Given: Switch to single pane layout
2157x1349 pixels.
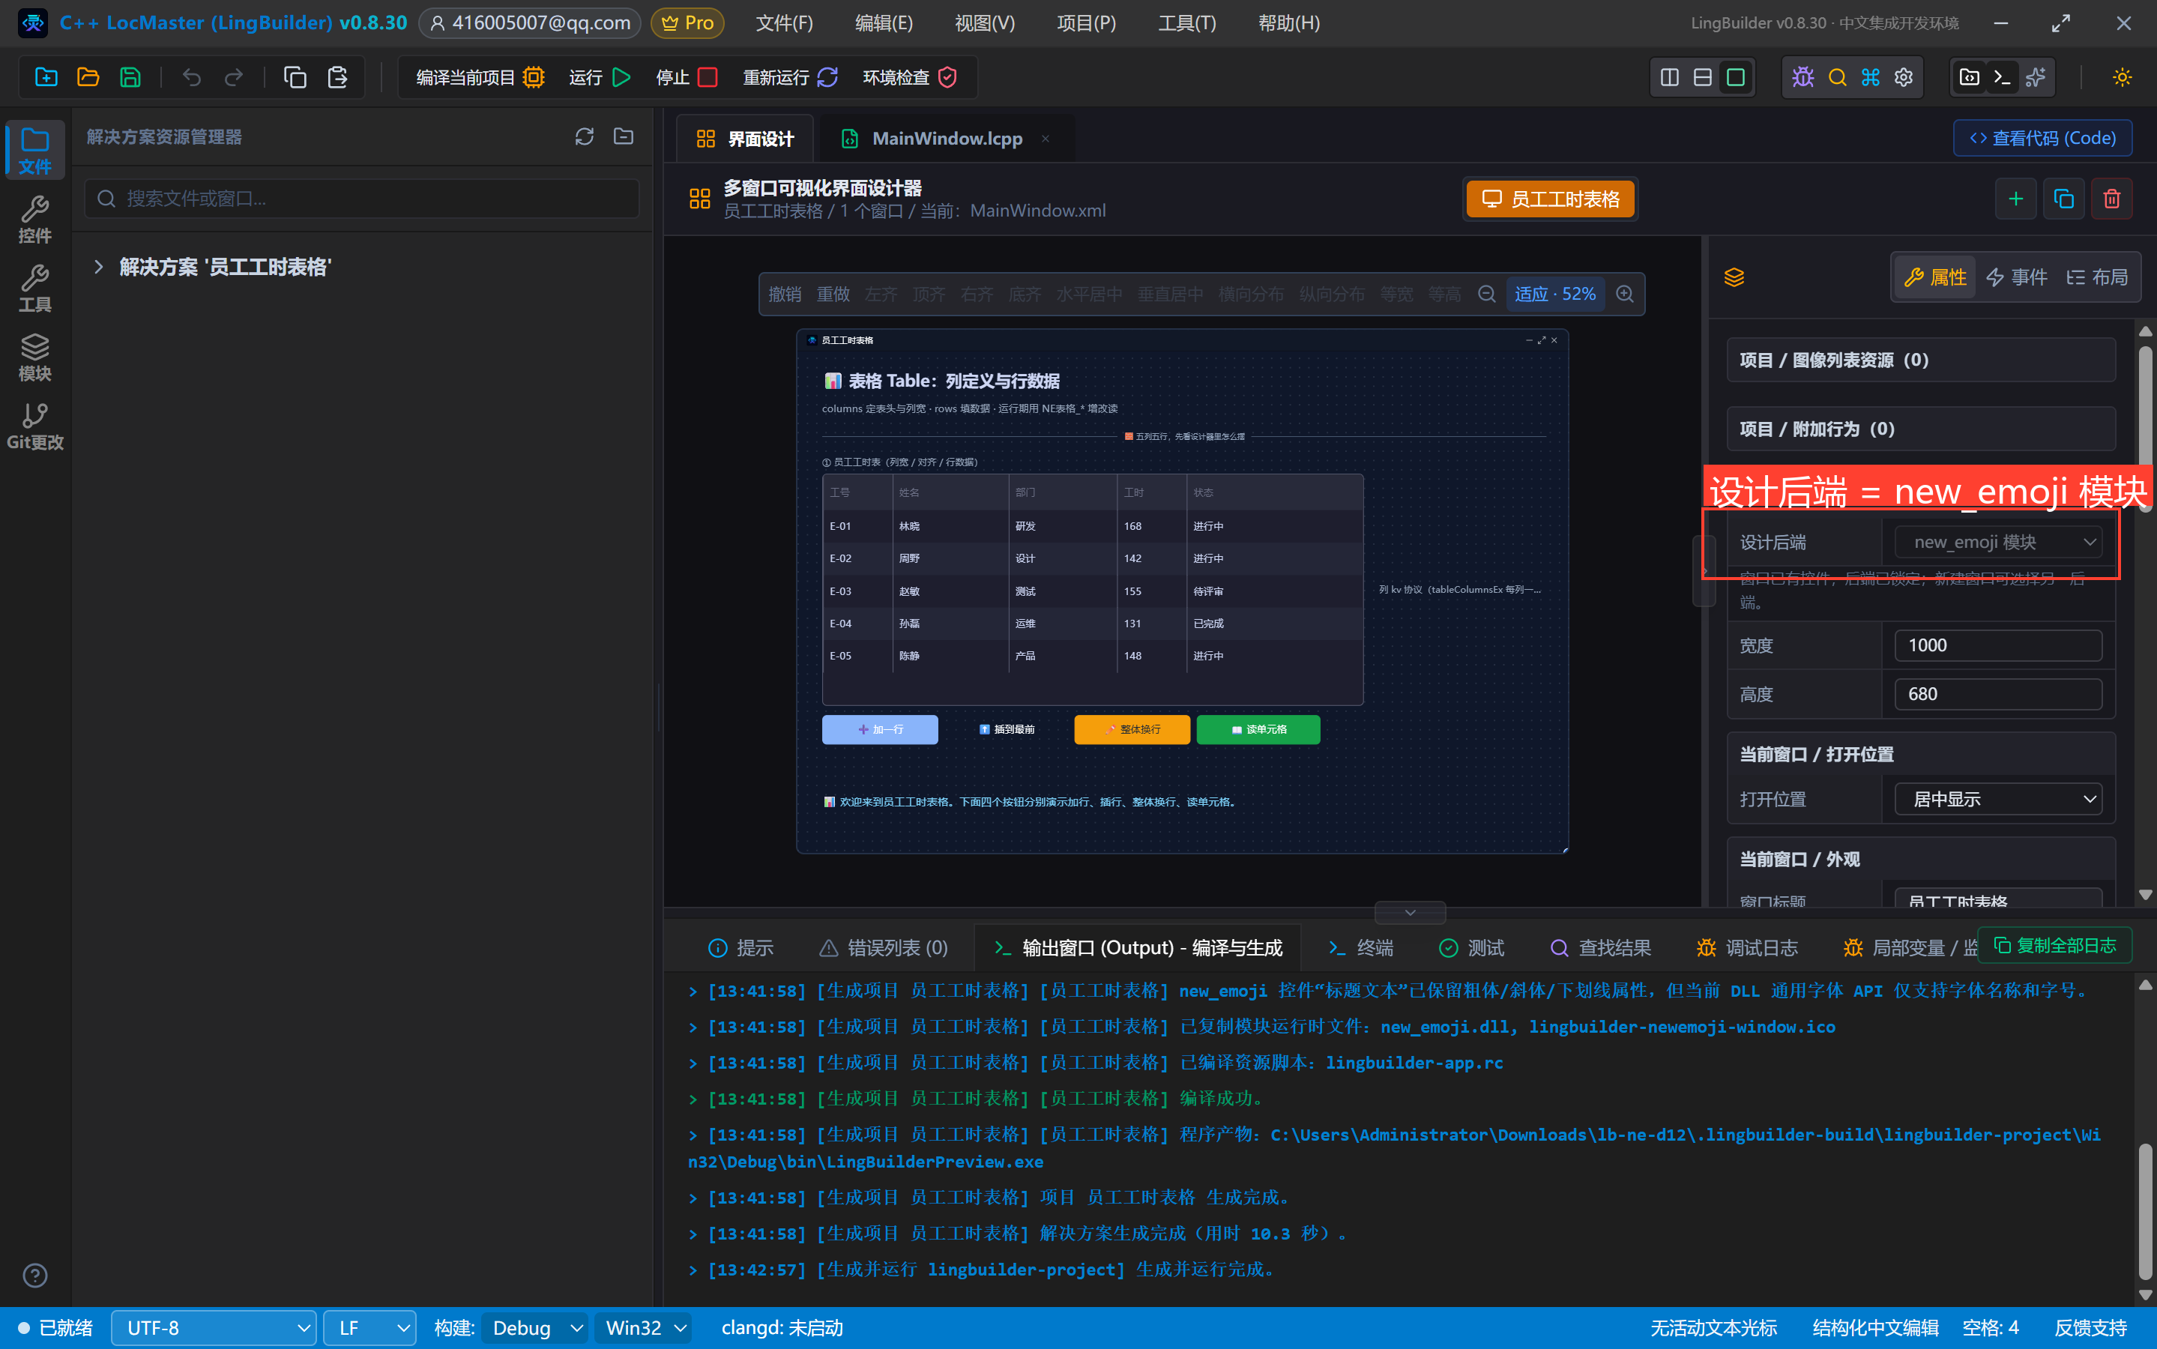Looking at the screenshot, I should pyautogui.click(x=1735, y=78).
